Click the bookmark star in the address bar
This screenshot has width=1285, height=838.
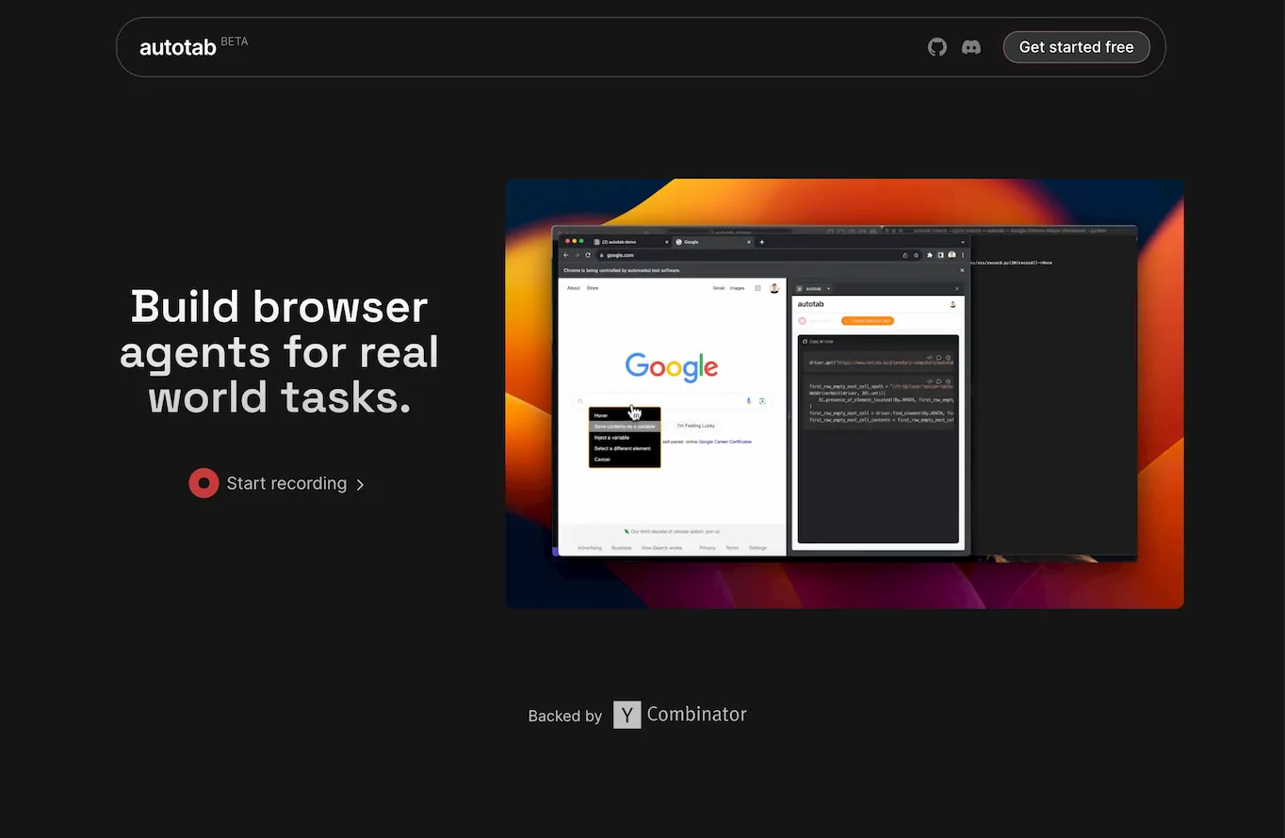click(x=917, y=255)
